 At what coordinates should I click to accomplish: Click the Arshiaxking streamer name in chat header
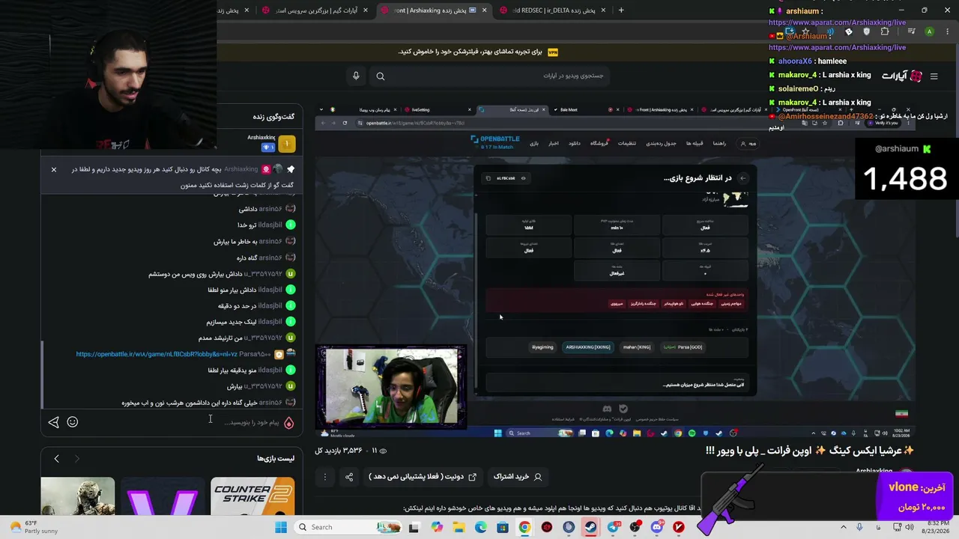(x=261, y=138)
